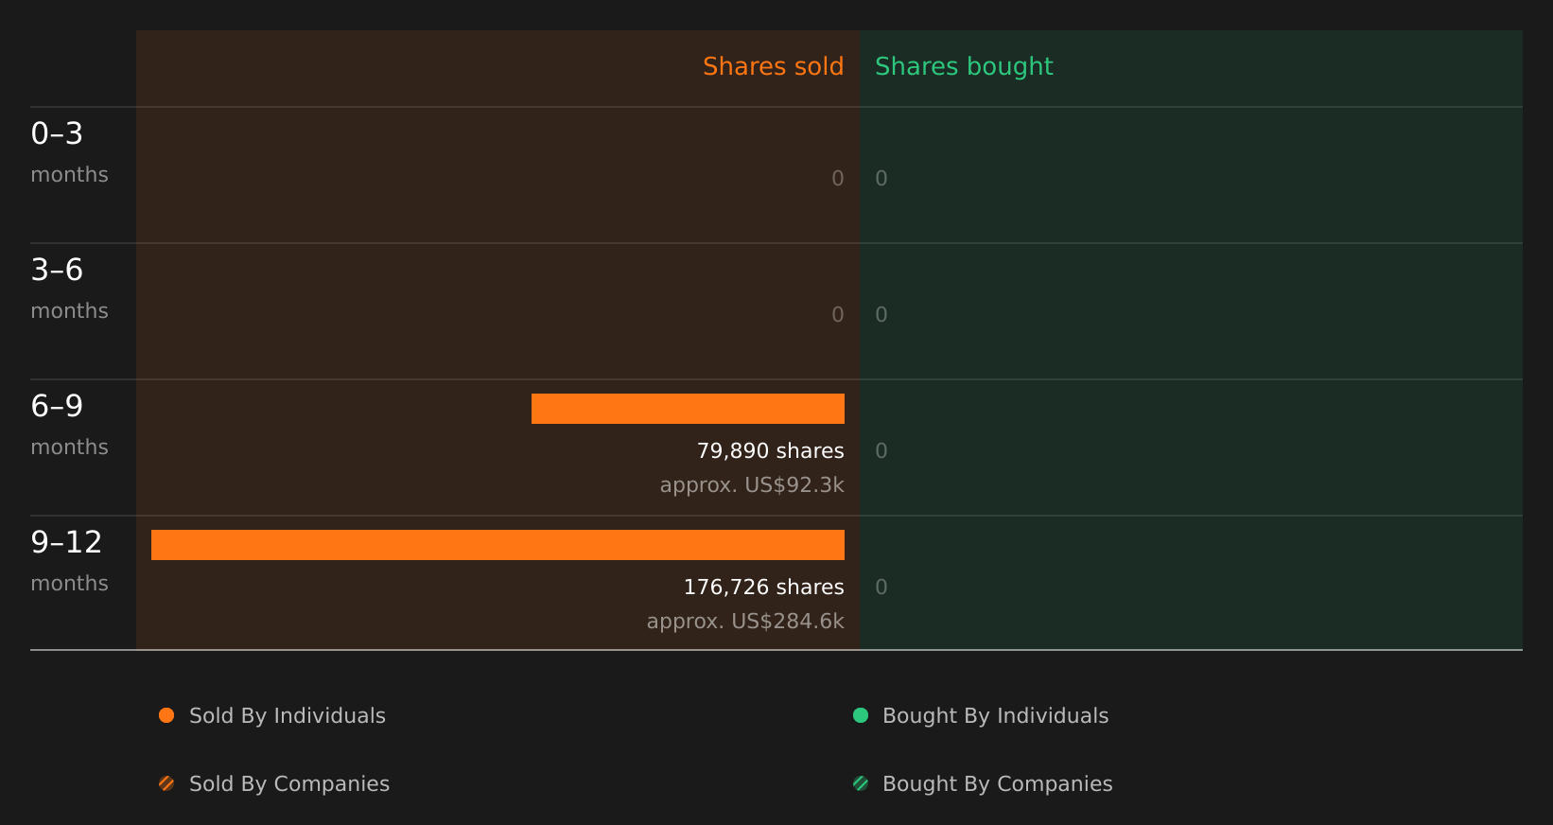Click the 0–3 months shares bought zero
The width and height of the screenshot is (1553, 825).
click(x=881, y=179)
